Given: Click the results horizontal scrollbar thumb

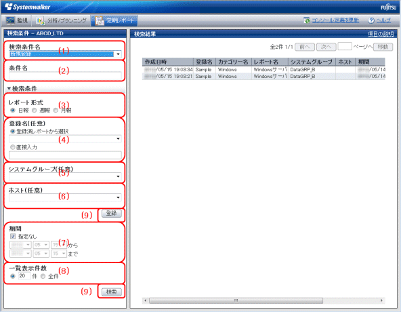Looking at the screenshot, I should [x=236, y=300].
